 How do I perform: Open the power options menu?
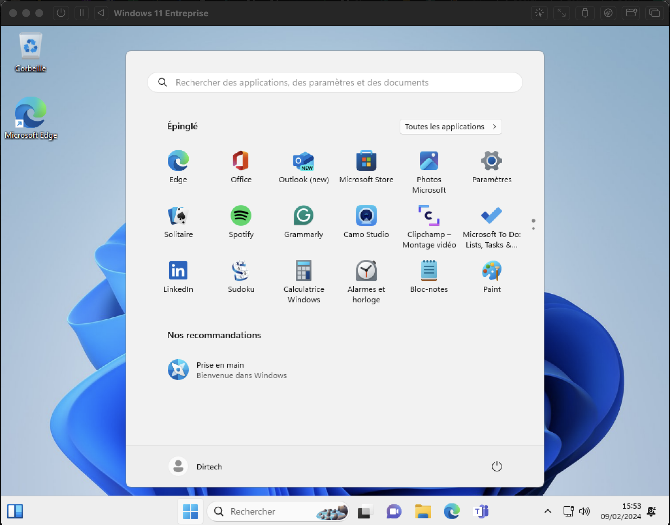pos(496,466)
